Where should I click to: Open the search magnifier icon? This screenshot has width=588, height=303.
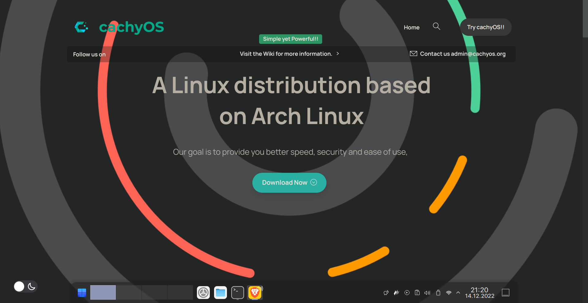[436, 26]
